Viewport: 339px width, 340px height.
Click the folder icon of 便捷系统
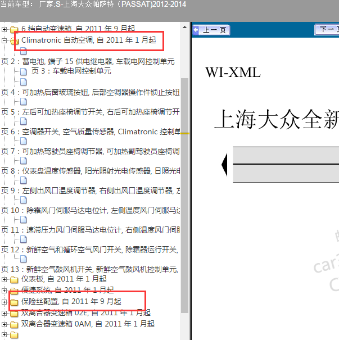click(14, 291)
